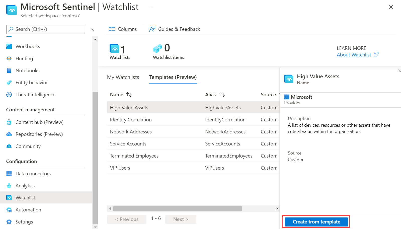Select the Threat intelligence icon

pyautogui.click(x=9, y=95)
